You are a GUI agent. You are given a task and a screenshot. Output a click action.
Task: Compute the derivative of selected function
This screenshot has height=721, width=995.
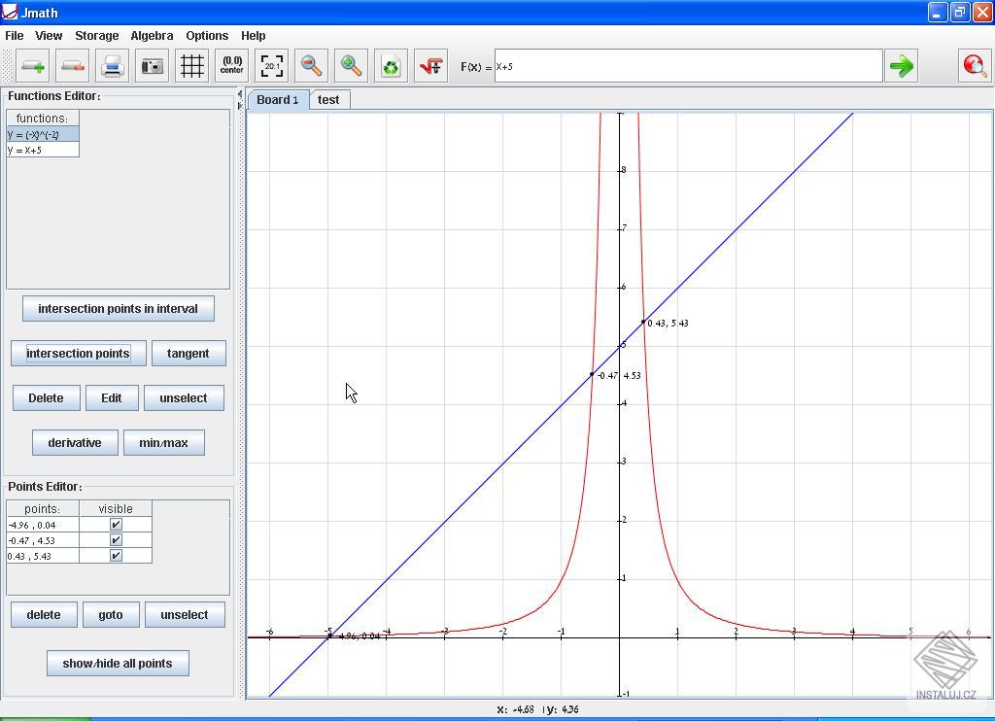[x=74, y=442]
